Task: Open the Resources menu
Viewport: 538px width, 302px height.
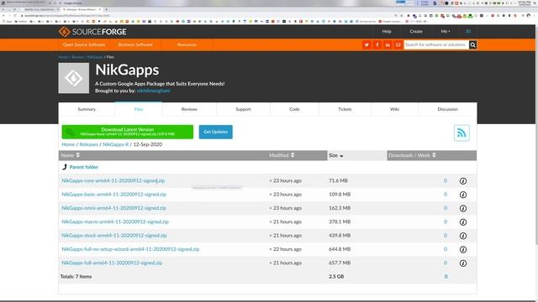Action: tap(187, 44)
